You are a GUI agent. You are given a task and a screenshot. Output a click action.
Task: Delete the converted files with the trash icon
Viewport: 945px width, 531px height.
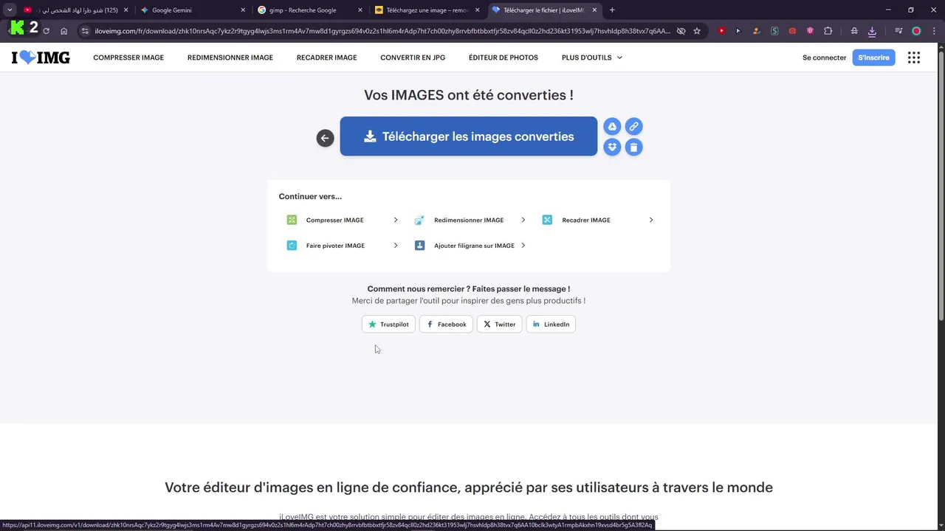point(633,147)
